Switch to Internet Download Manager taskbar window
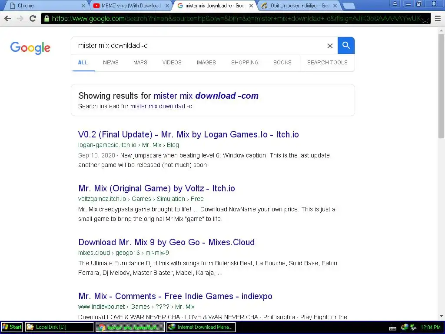 [201, 327]
